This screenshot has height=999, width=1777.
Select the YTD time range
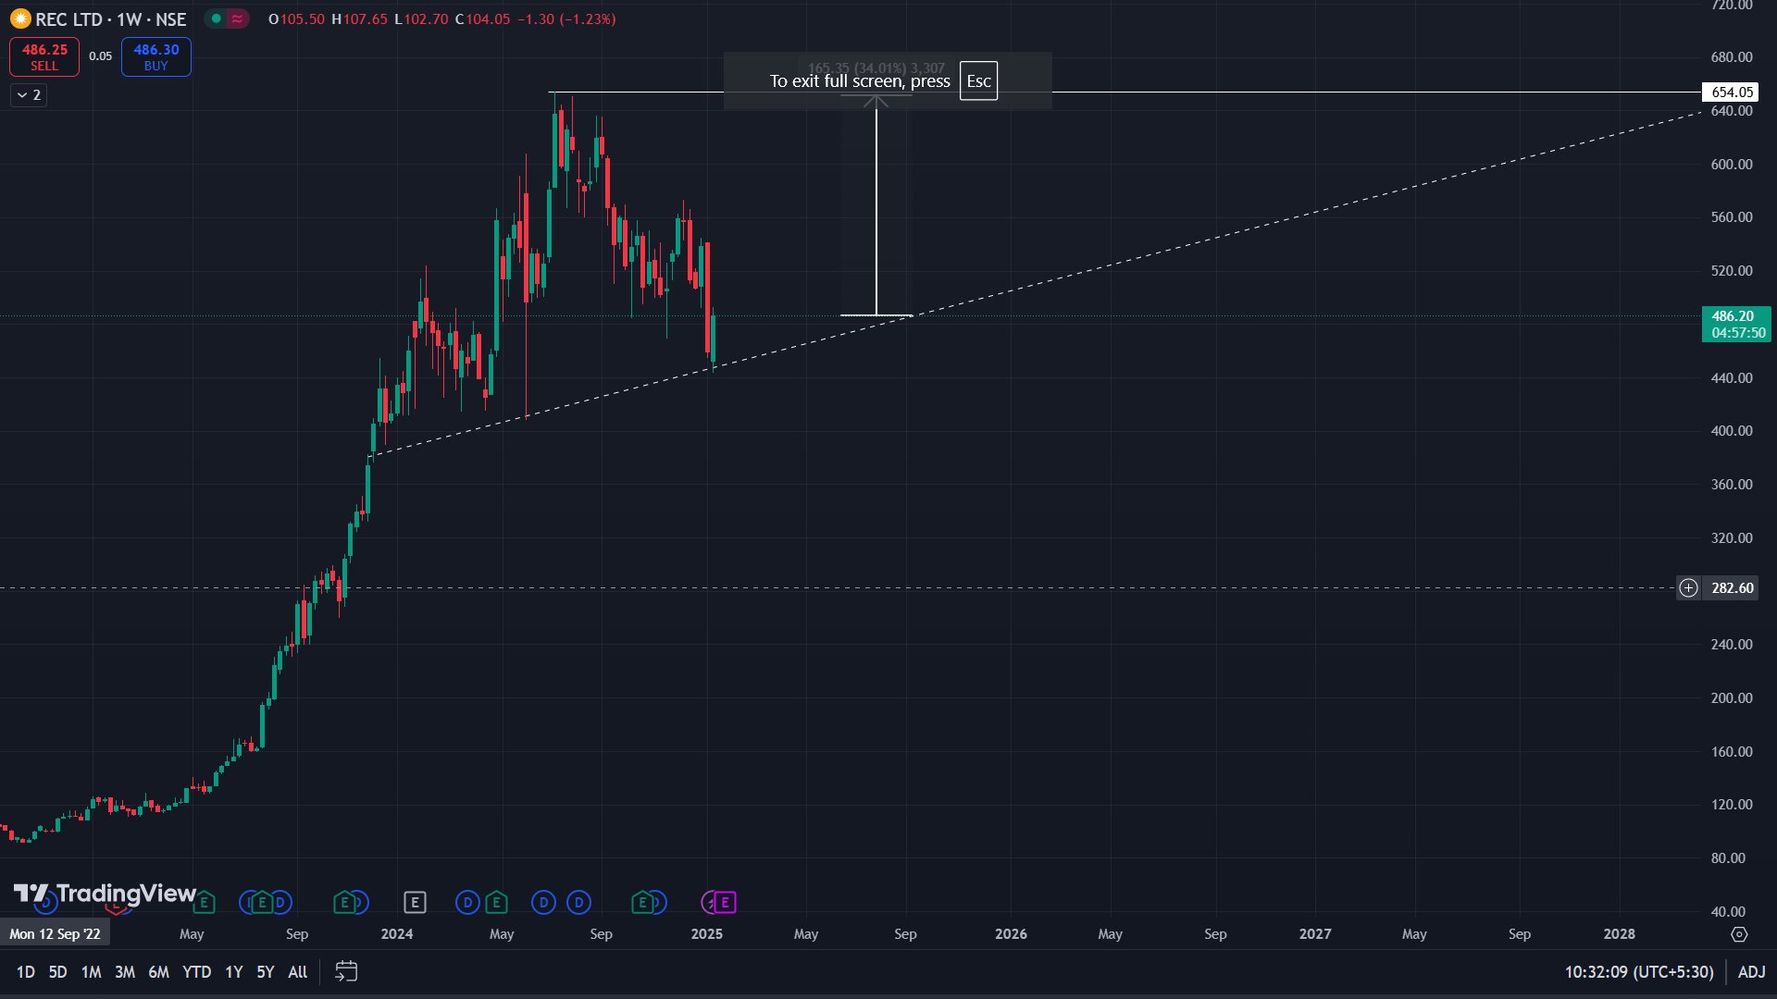[x=196, y=971]
